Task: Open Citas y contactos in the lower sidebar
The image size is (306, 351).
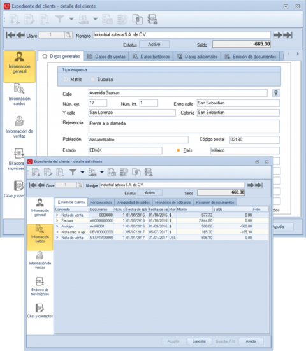Action: click(x=40, y=311)
